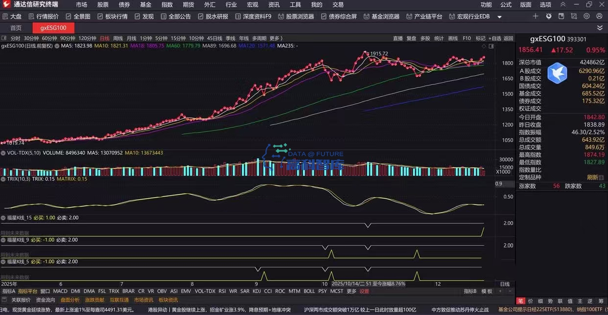608x315 pixels.
Task: Select the MACD indicator in bottom bar
Action: coord(60,291)
